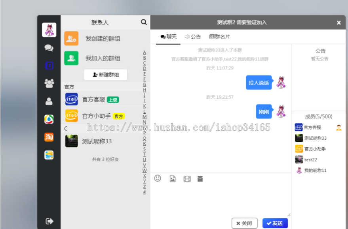
Task: Open the emoji smiley picker
Action: click(x=158, y=178)
